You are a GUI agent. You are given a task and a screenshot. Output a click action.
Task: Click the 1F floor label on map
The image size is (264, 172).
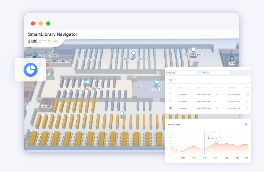(140, 87)
